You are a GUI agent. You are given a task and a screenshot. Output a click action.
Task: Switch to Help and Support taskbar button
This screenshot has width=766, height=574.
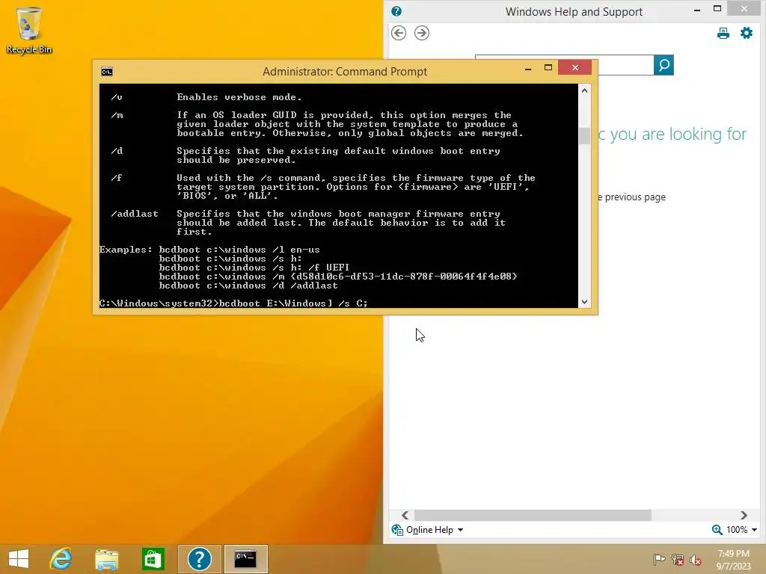199,559
